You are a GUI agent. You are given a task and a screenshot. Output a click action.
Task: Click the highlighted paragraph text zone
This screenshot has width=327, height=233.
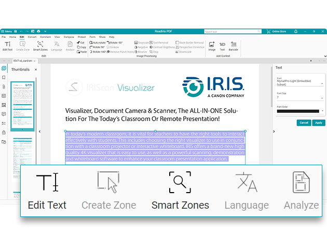pyautogui.click(x=155, y=147)
